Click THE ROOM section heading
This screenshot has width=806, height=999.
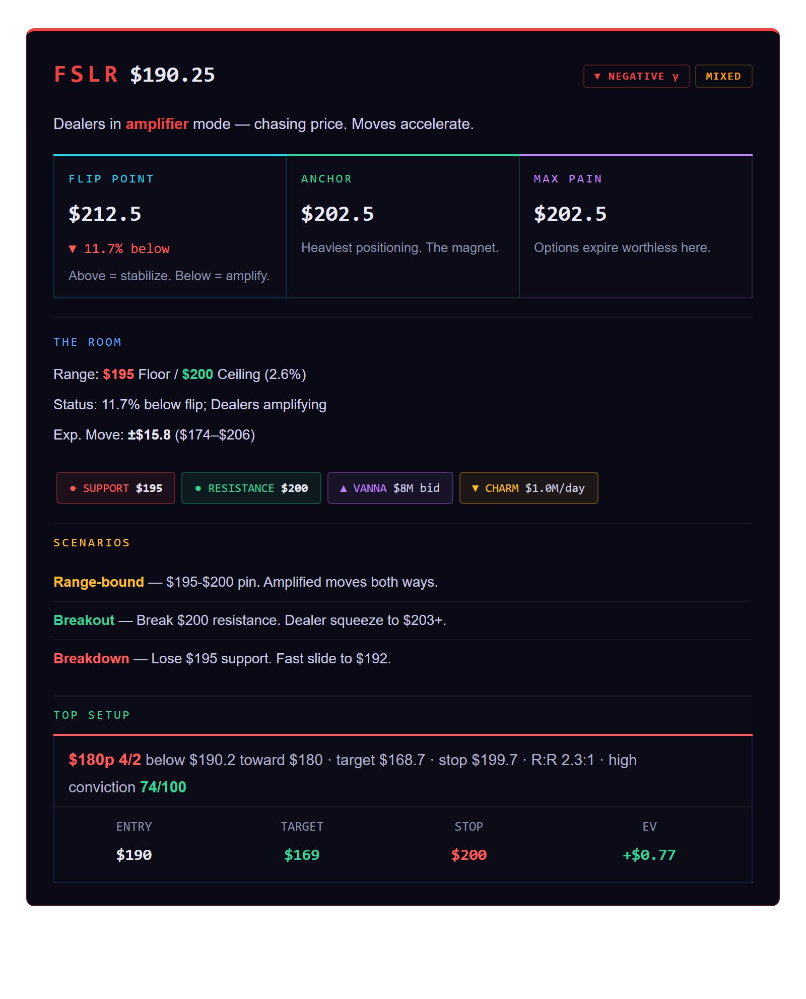[x=88, y=342]
